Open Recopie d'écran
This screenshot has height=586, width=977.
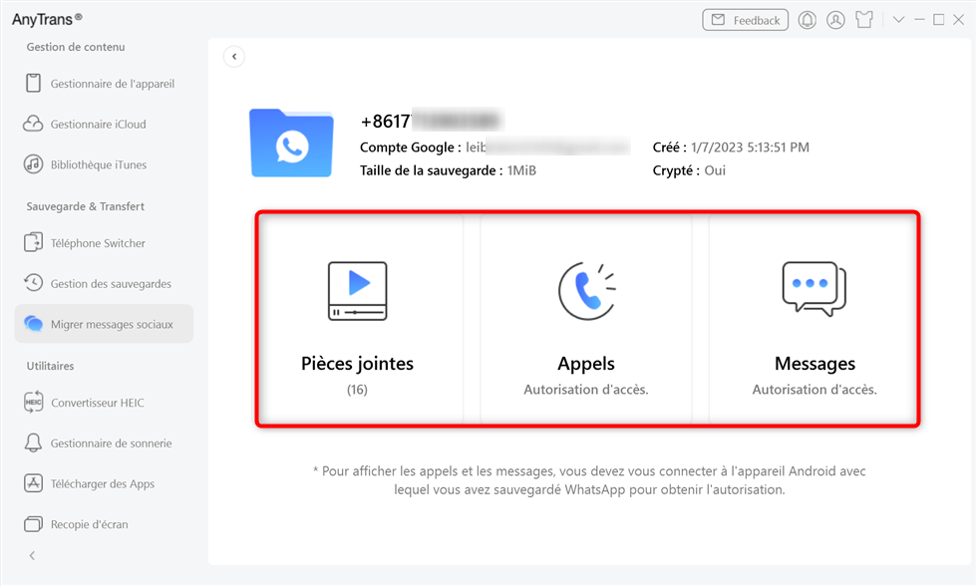coord(104,524)
